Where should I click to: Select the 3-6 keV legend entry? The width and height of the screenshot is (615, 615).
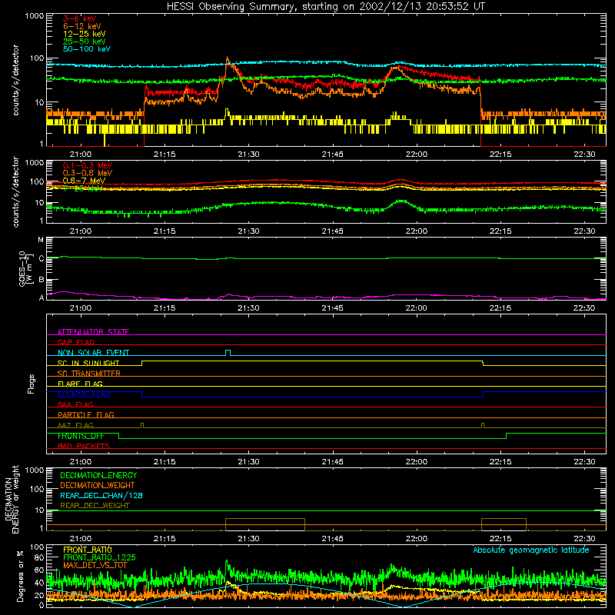80,18
